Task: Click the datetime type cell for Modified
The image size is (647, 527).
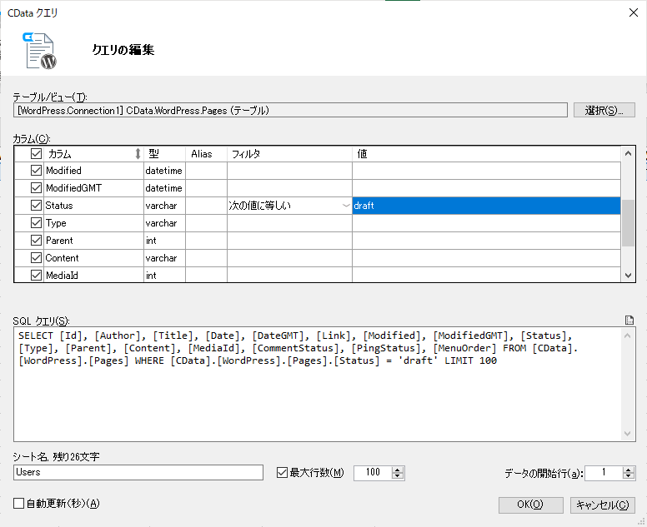Action: coord(164,171)
